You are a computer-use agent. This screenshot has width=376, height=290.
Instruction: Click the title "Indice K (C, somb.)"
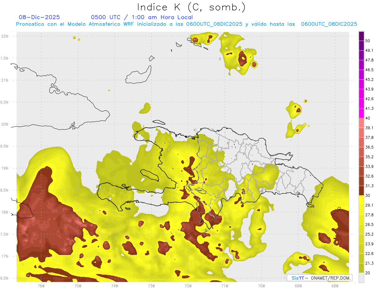pos(191,7)
